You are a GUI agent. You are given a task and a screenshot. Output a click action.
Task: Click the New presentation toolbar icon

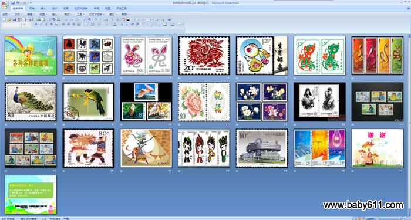[x=4, y=19]
